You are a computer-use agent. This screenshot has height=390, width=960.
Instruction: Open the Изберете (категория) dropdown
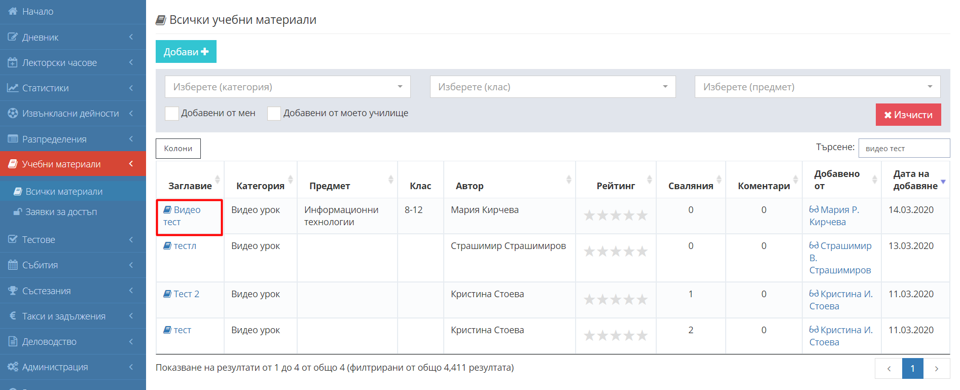click(288, 87)
